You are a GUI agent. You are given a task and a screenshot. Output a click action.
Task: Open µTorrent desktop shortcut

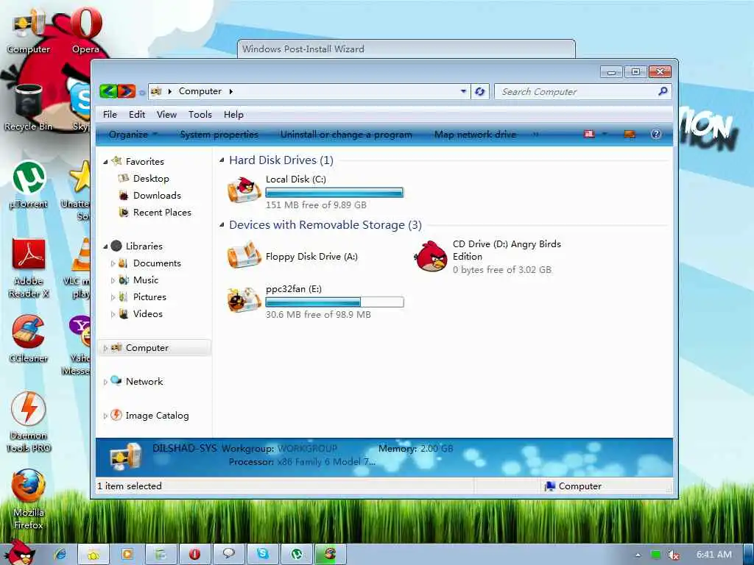coord(29,185)
